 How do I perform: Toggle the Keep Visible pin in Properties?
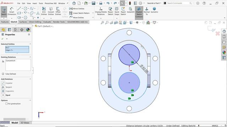pyautogui.click(x=7, y=39)
